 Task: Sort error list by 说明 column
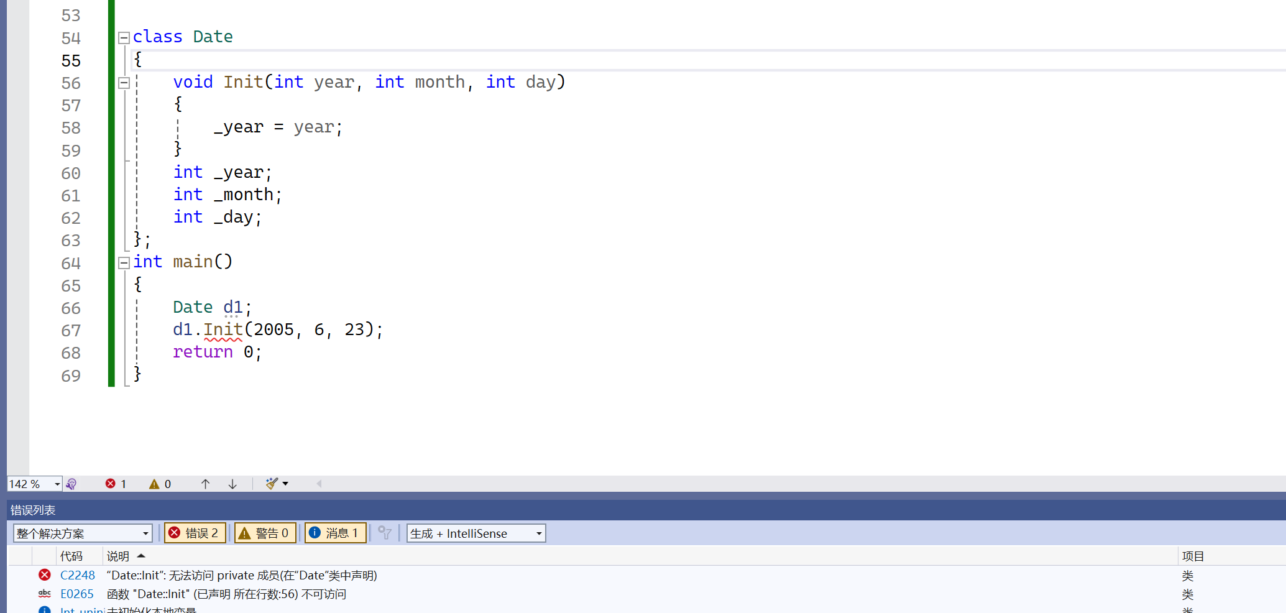tap(118, 556)
